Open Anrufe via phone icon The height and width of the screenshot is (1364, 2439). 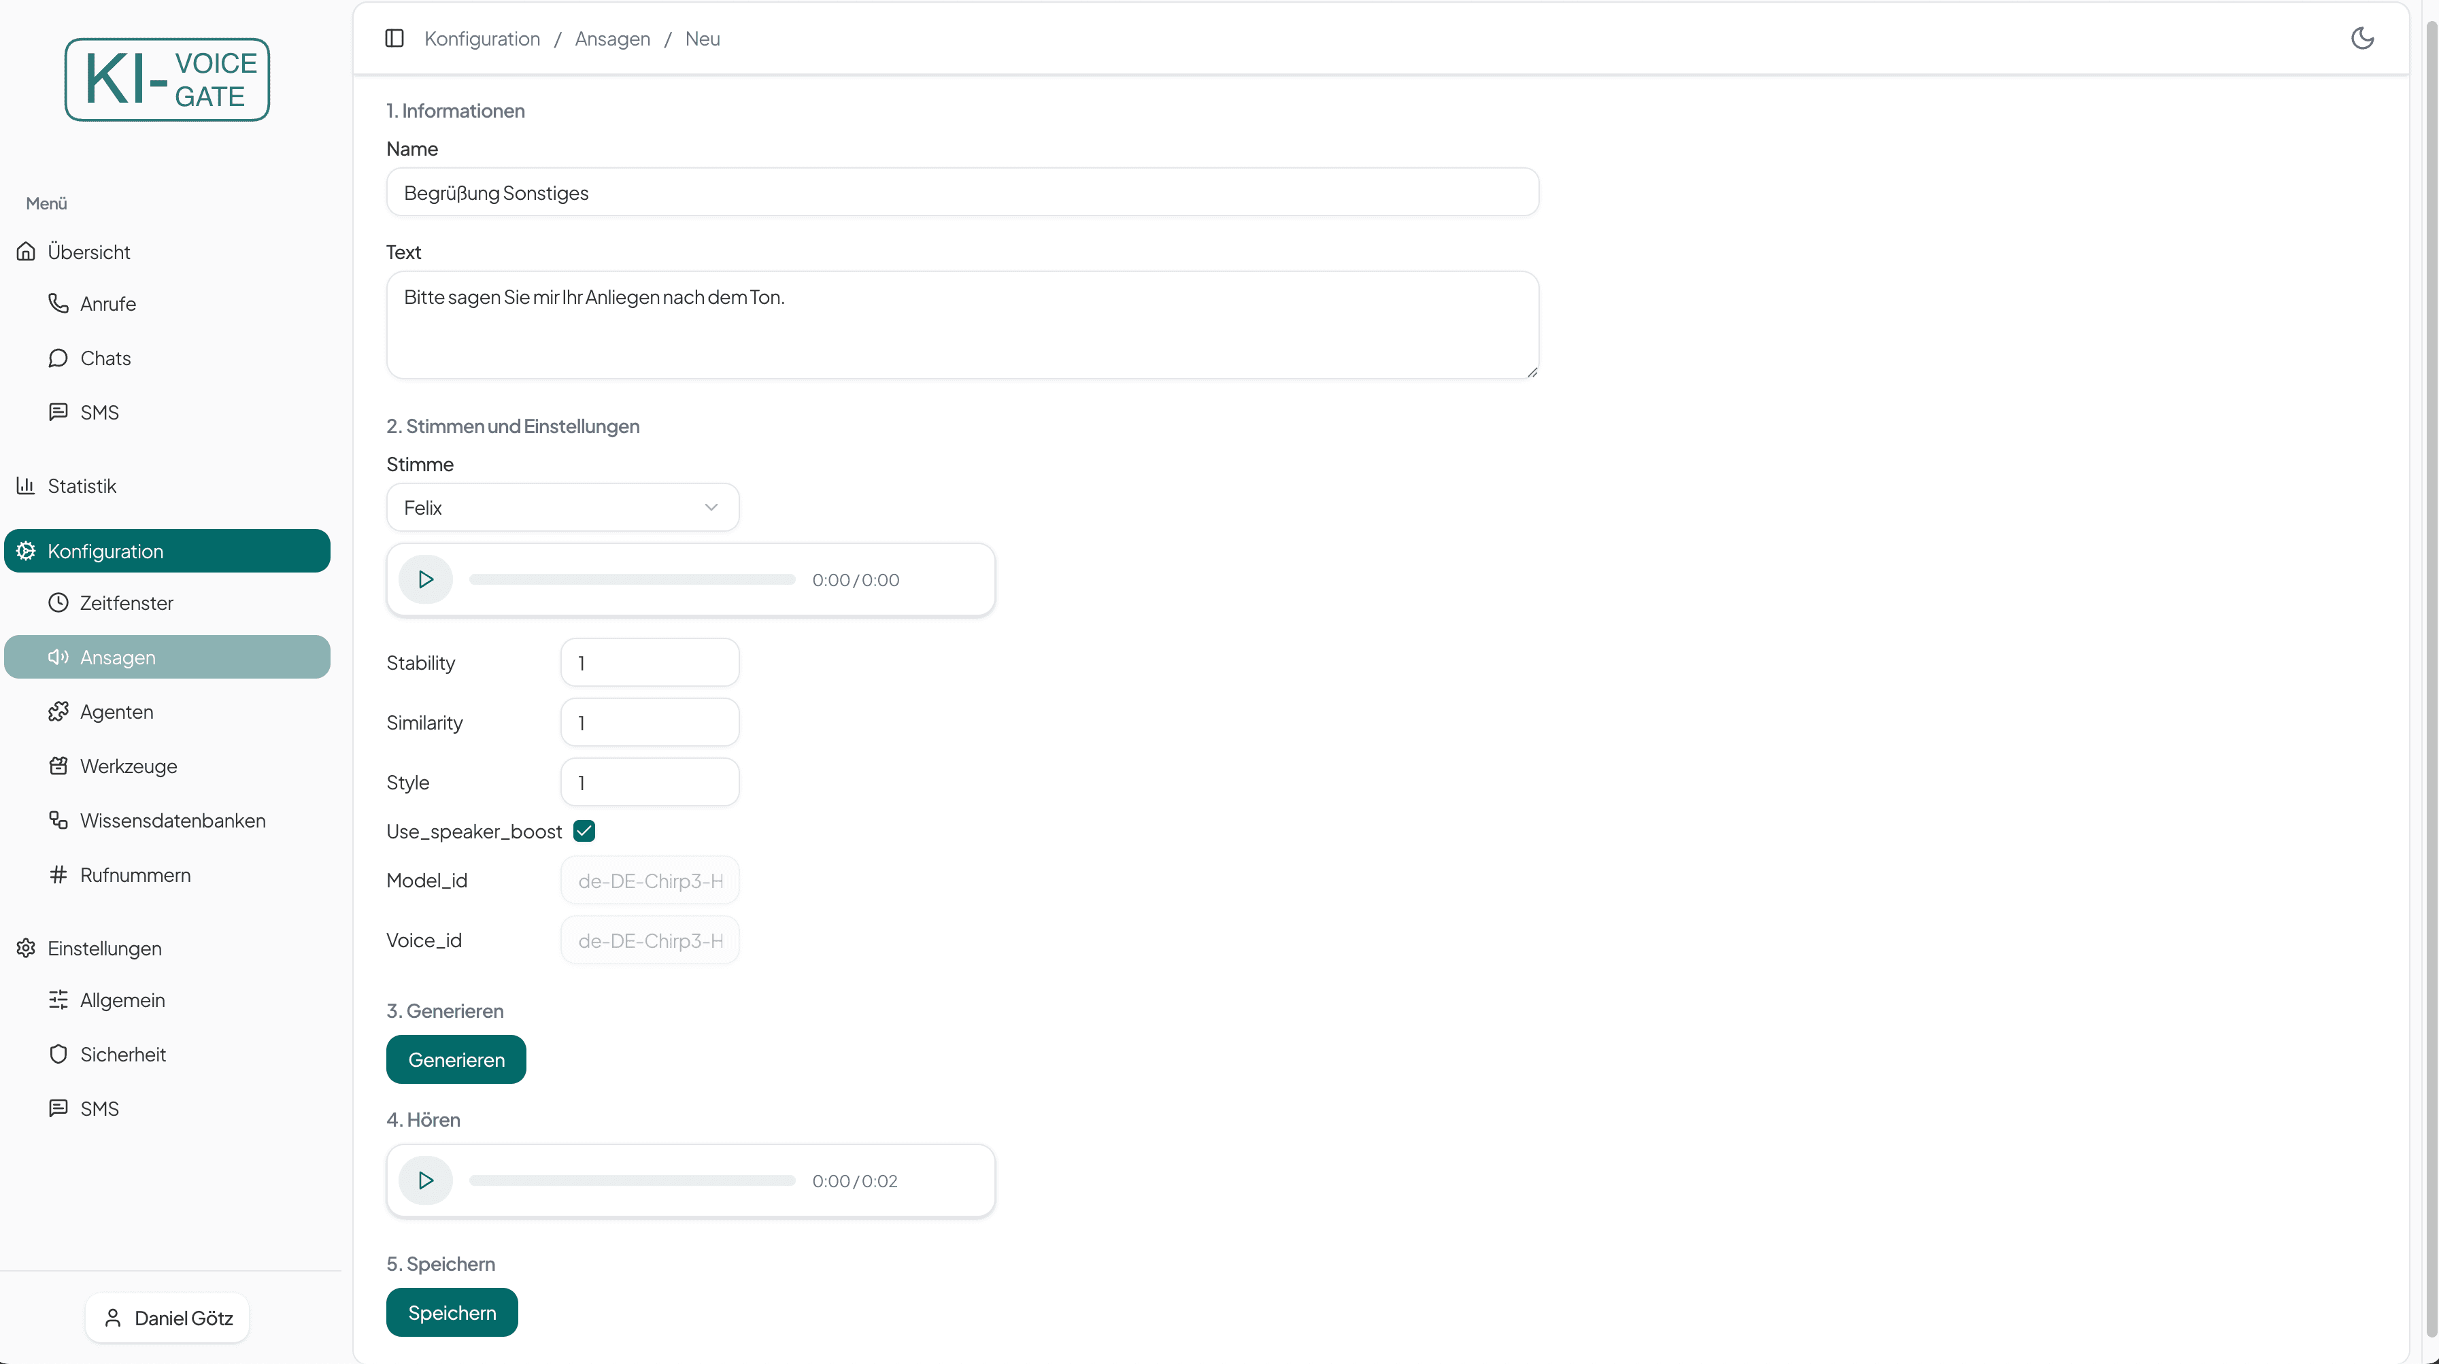click(x=58, y=304)
